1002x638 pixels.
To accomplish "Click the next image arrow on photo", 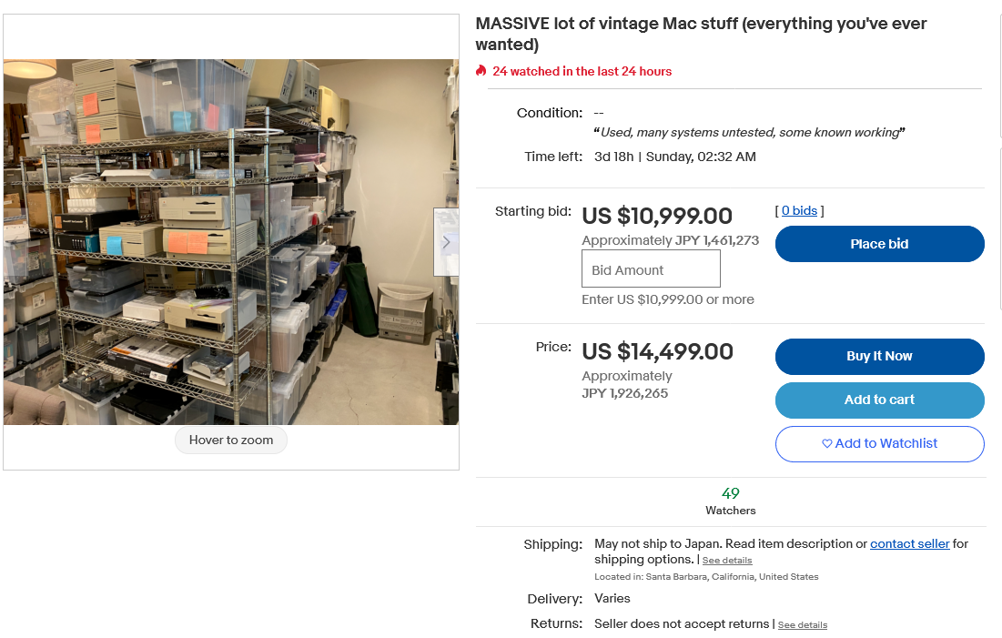I will click(x=446, y=242).
